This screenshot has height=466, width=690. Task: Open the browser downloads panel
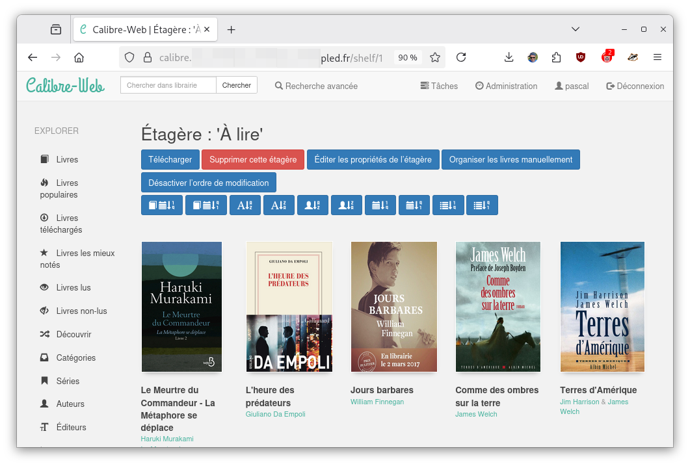(509, 58)
